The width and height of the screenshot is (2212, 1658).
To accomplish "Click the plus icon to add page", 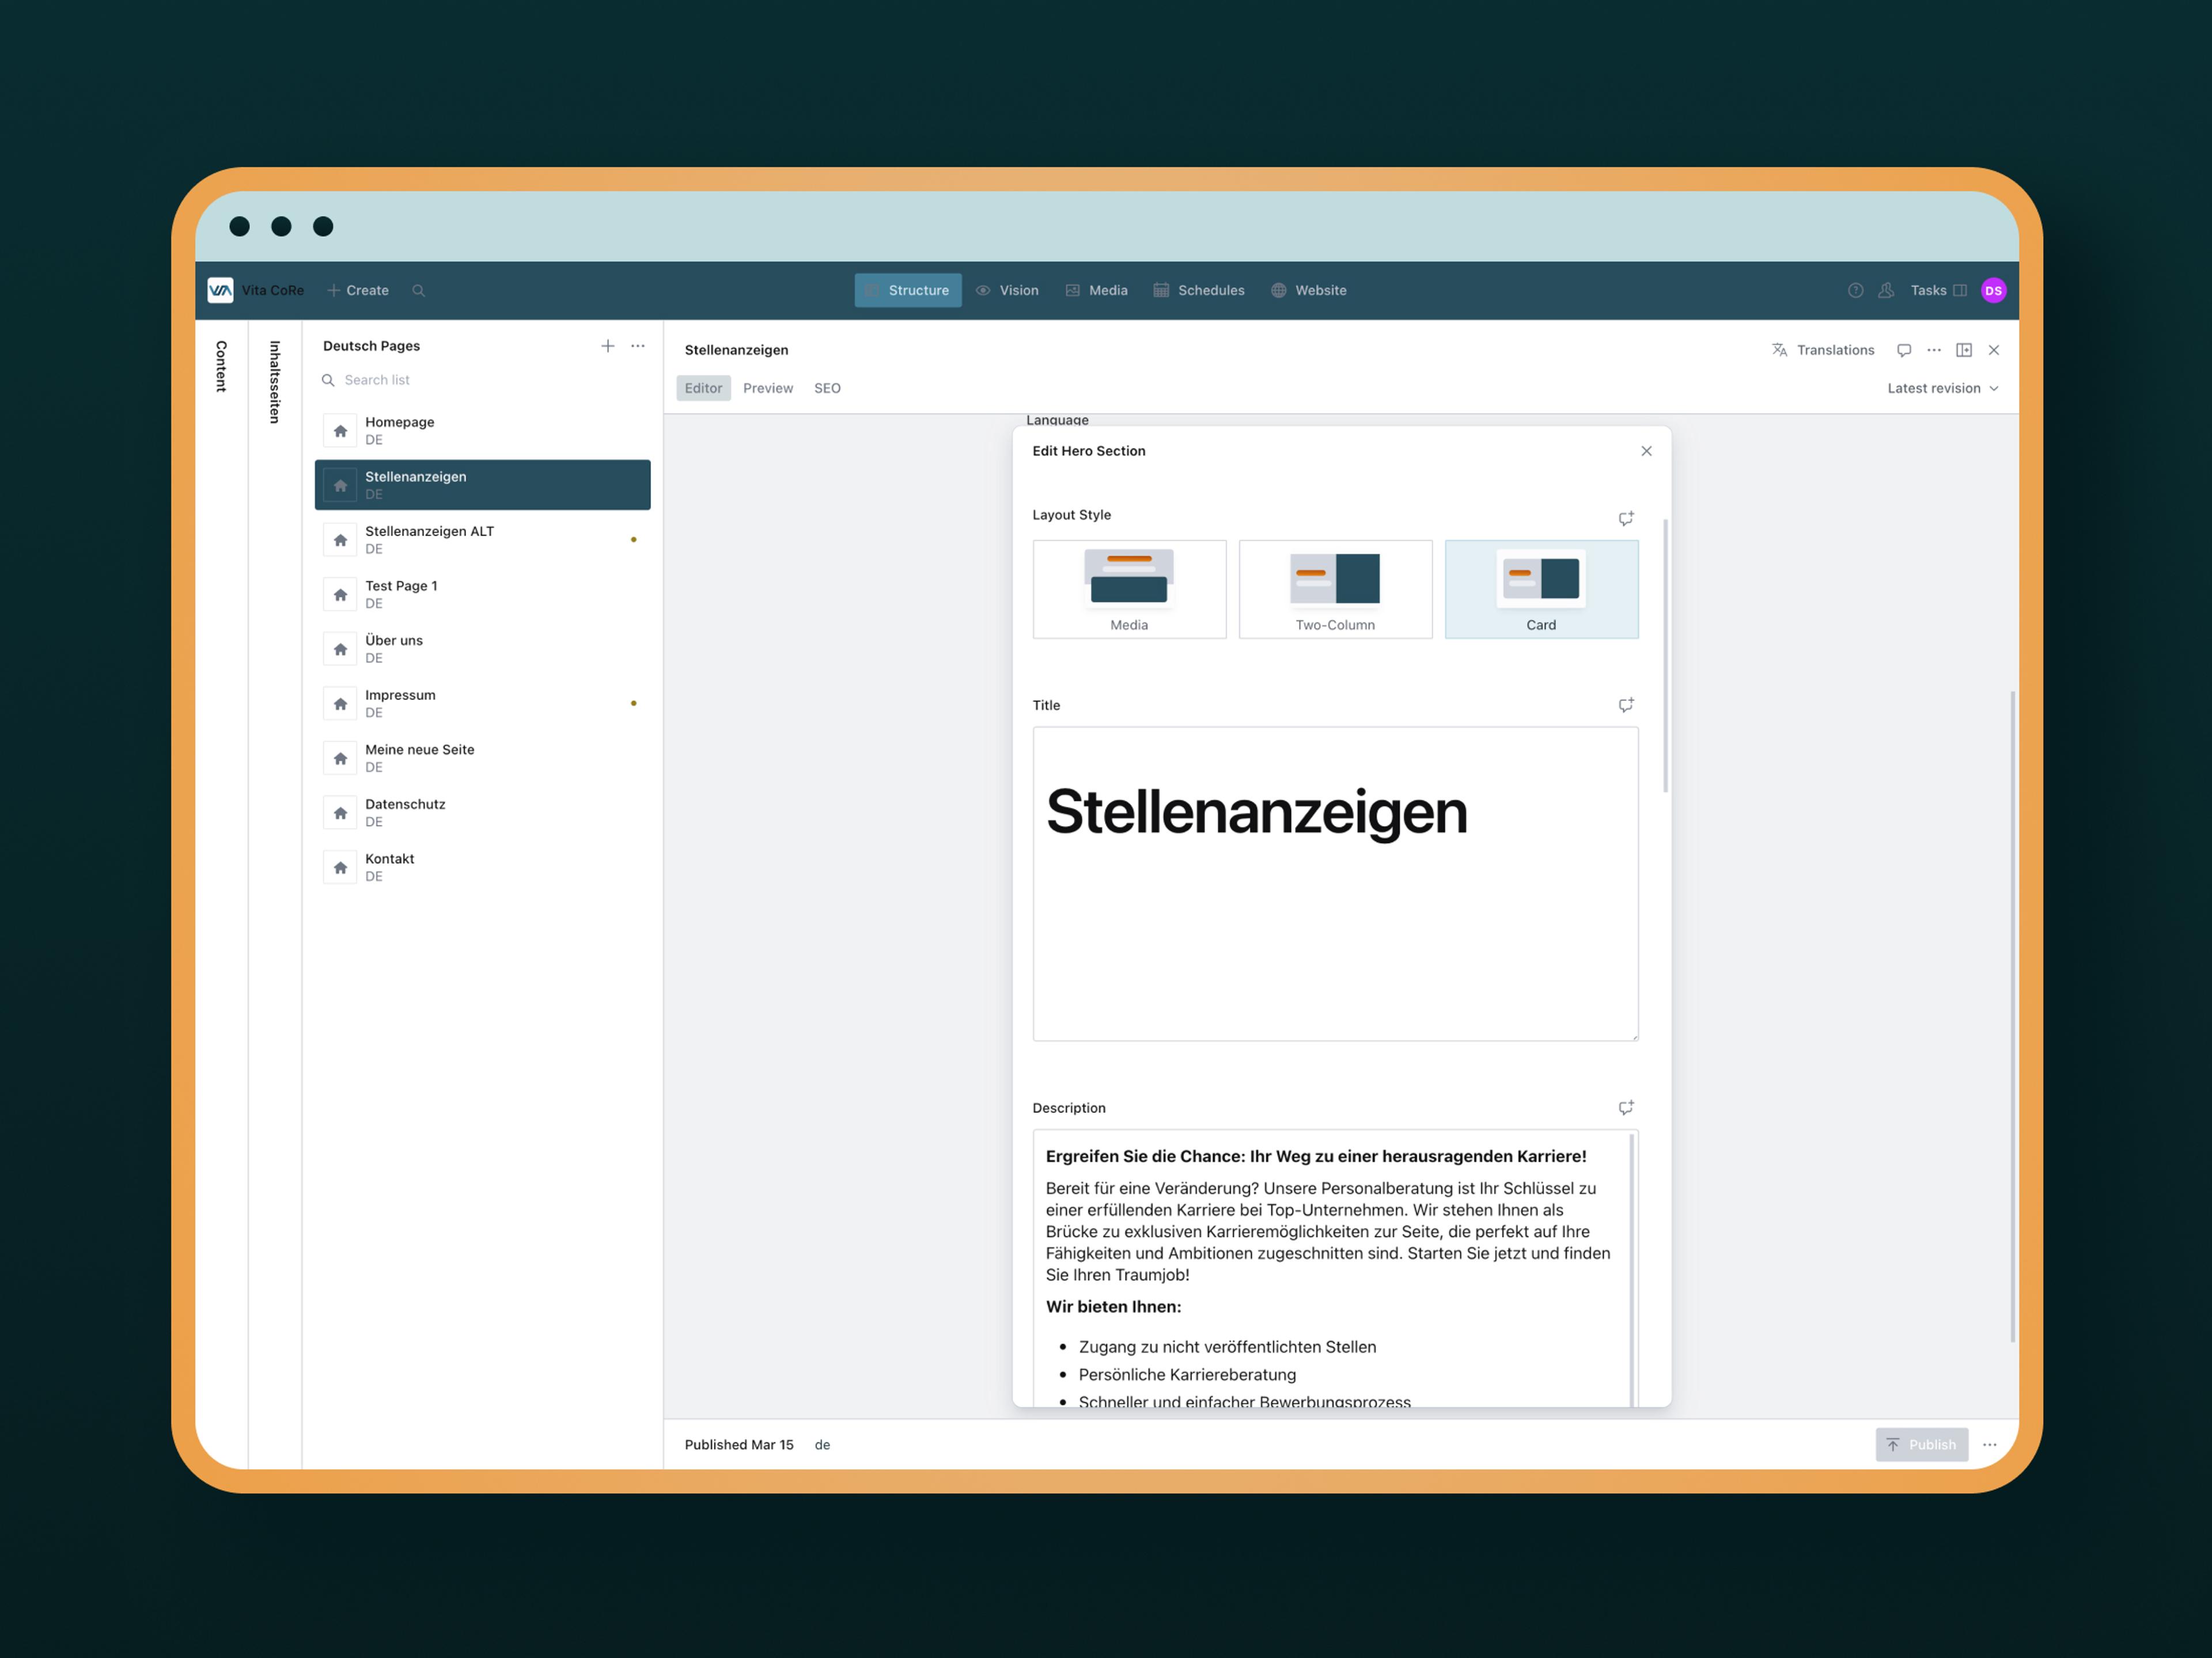I will pos(608,347).
